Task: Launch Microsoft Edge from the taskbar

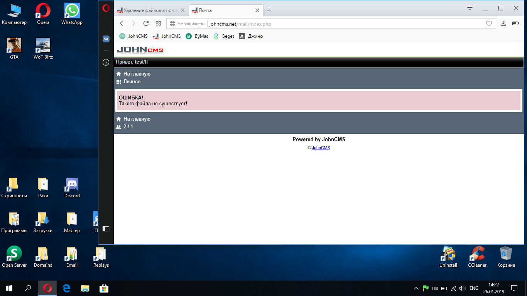Action: [66, 288]
